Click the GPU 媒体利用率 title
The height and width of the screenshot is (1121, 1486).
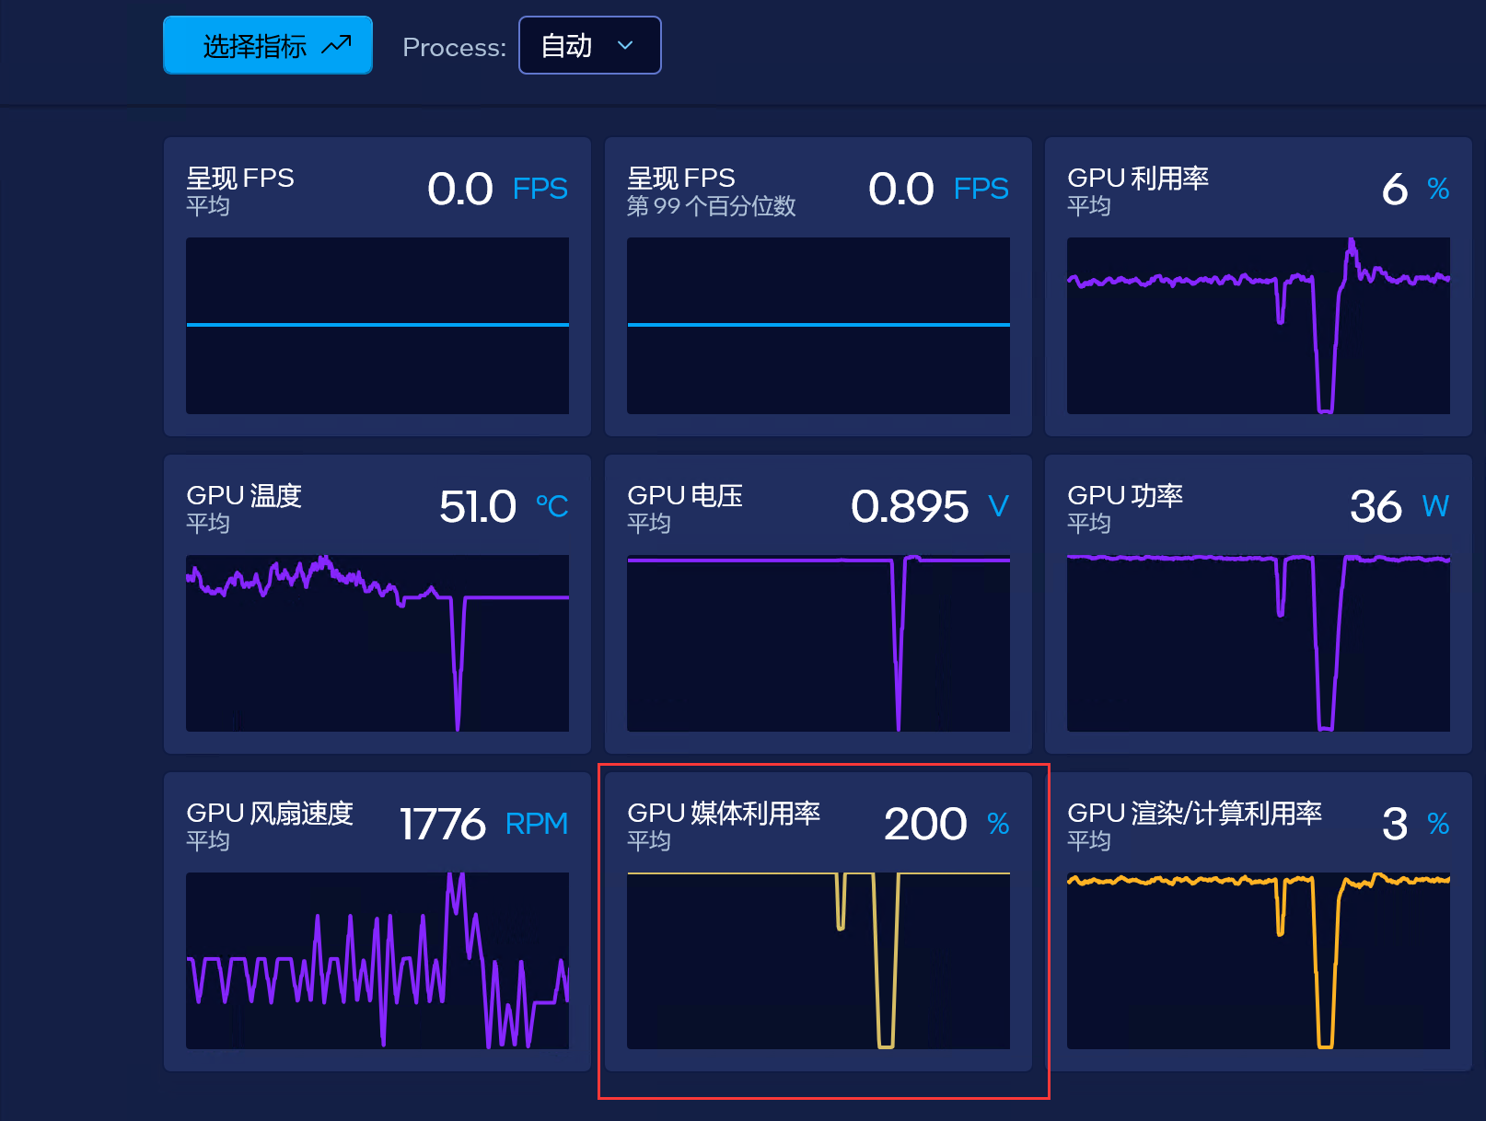tap(724, 813)
